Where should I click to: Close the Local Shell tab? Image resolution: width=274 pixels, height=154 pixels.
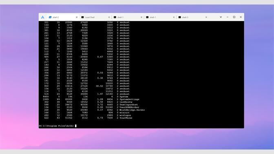pyautogui.click(x=109, y=17)
